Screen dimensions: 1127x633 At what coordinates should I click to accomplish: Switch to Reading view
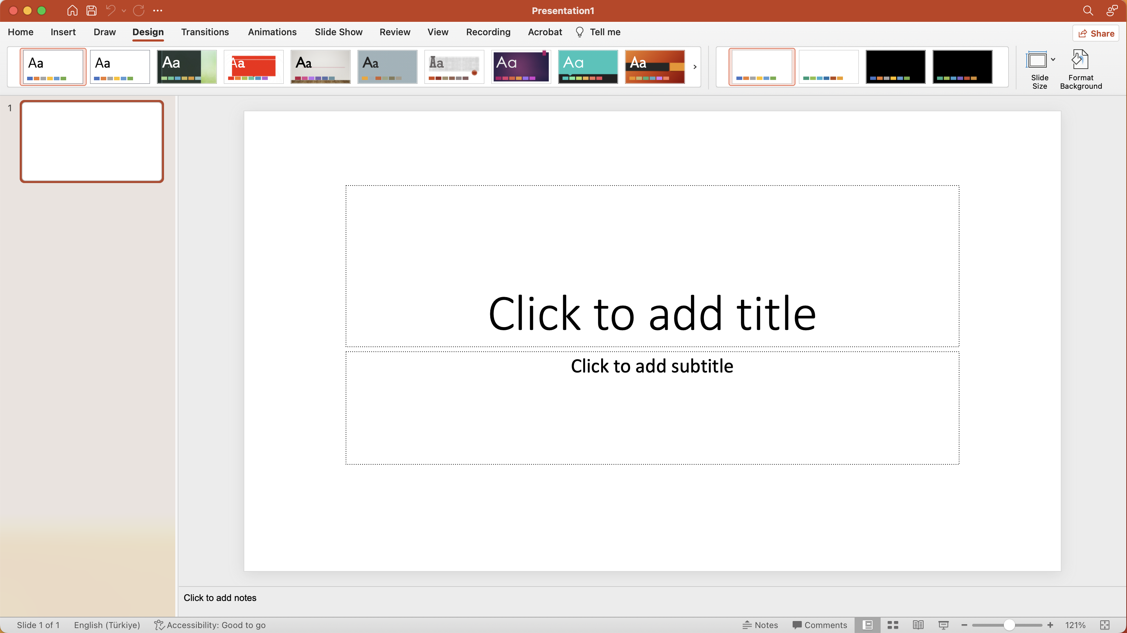tap(918, 625)
